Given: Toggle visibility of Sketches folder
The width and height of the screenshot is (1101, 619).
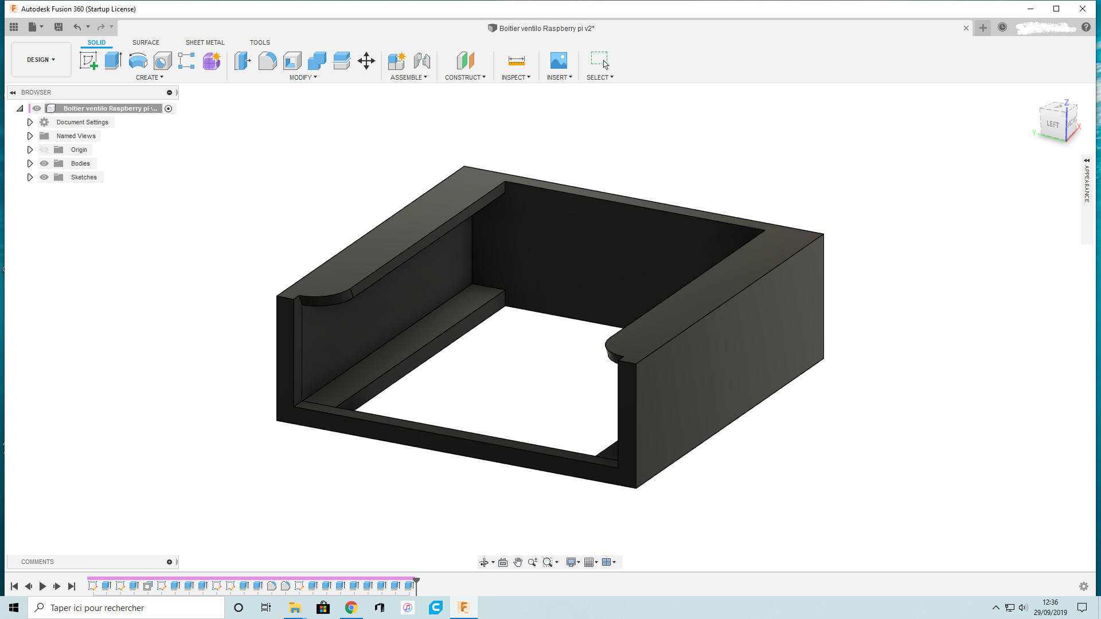Looking at the screenshot, I should [44, 177].
